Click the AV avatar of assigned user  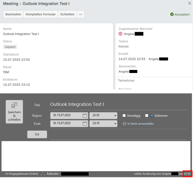pos(120,34)
